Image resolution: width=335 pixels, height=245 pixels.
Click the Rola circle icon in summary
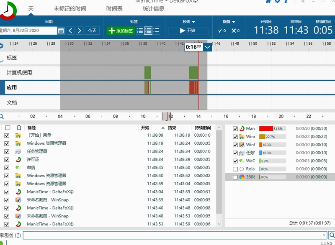coord(242,169)
